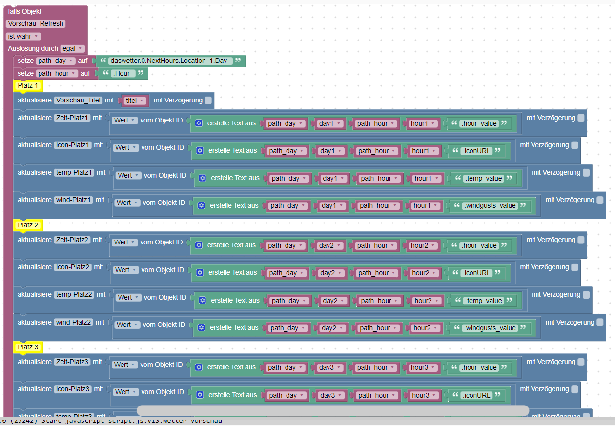Open gear settings on wind-Platz2 text block
Image resolution: width=615 pixels, height=426 pixels.
(x=201, y=327)
